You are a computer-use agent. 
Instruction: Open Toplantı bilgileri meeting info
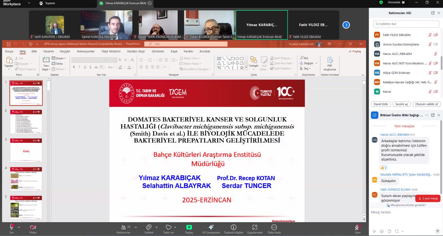[x=233, y=227]
